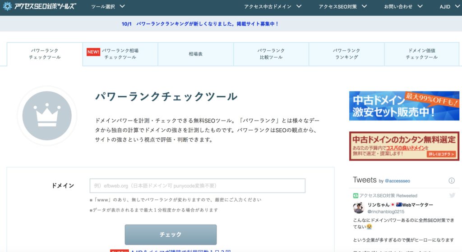Open the 中古ドメインのカンタン無料選定 banner
The image size is (462, 252).
point(404,146)
